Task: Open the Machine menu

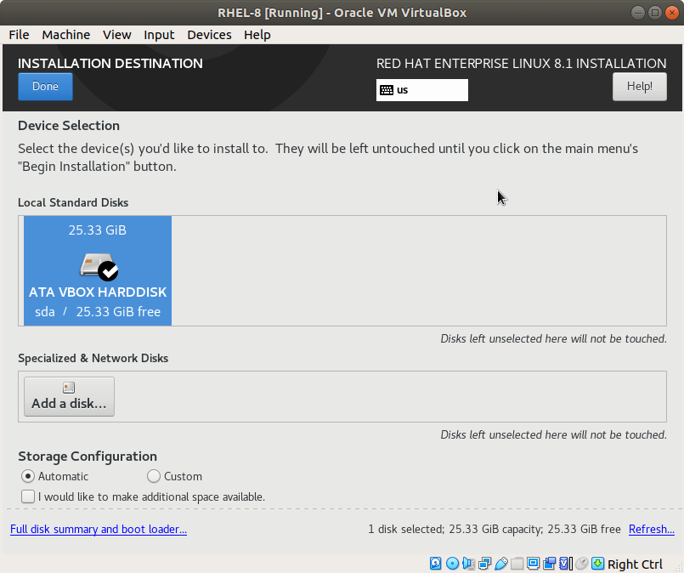Action: 65,35
